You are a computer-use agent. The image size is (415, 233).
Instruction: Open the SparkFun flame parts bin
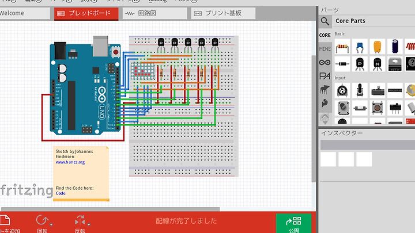coord(325,103)
